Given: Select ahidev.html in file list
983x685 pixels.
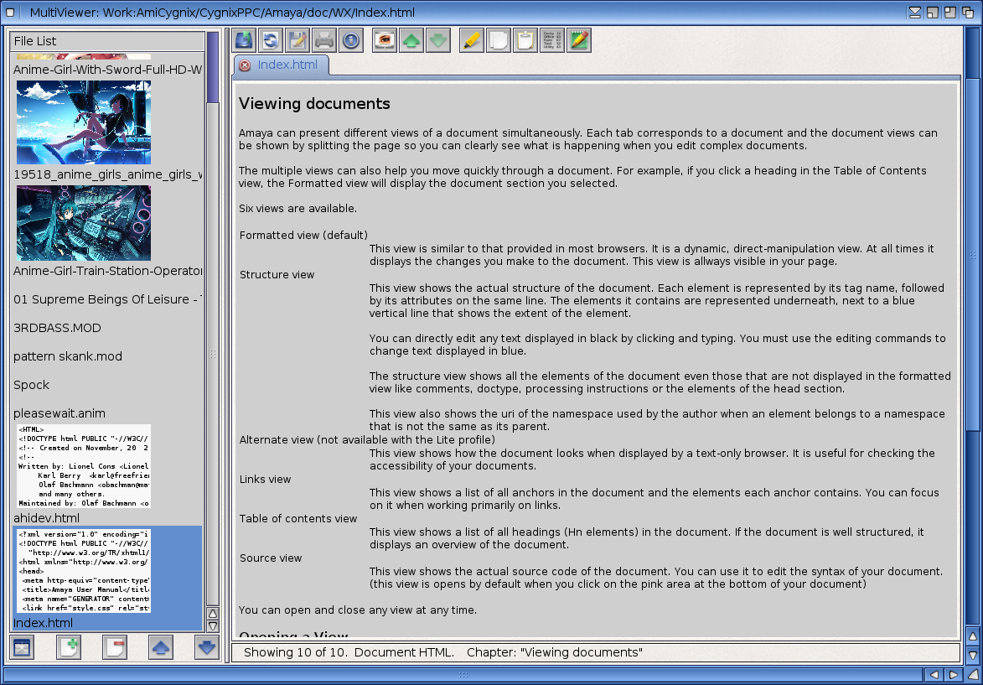Looking at the screenshot, I should (x=46, y=518).
